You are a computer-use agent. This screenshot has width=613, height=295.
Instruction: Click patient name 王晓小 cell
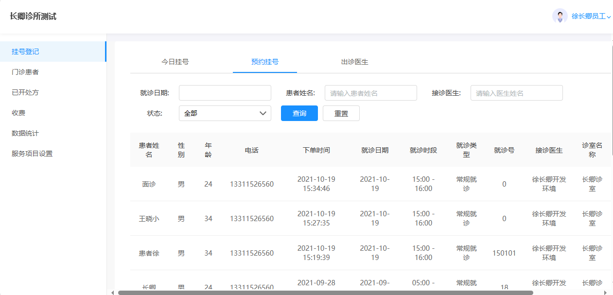pos(149,219)
